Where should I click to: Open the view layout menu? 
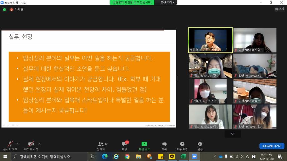click(x=279, y=9)
